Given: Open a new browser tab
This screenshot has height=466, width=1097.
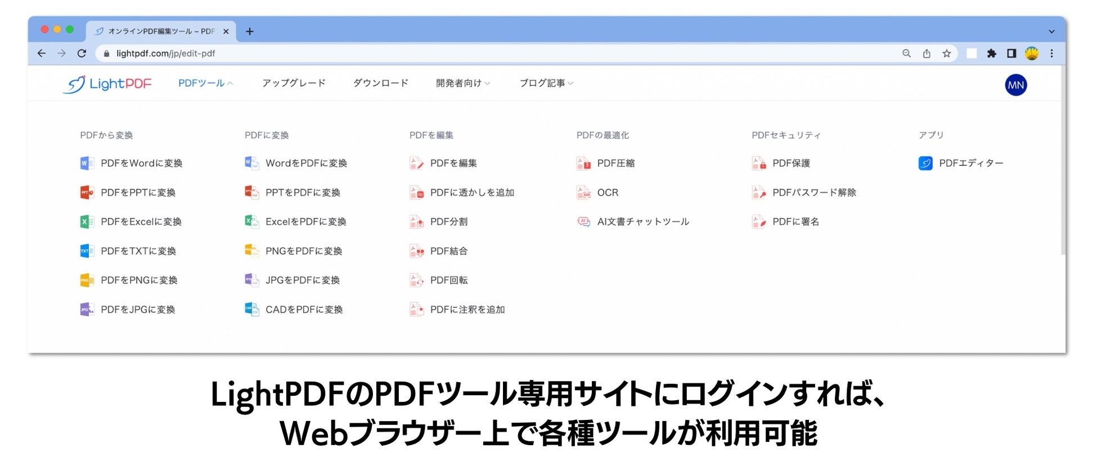Looking at the screenshot, I should 250,31.
